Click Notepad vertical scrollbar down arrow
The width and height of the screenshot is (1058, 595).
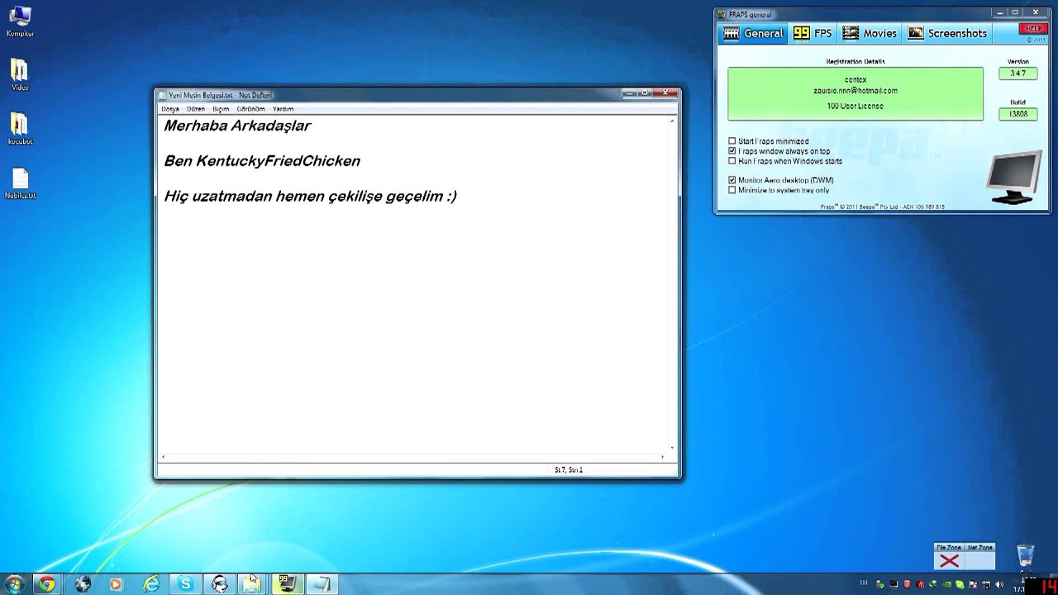tap(672, 447)
